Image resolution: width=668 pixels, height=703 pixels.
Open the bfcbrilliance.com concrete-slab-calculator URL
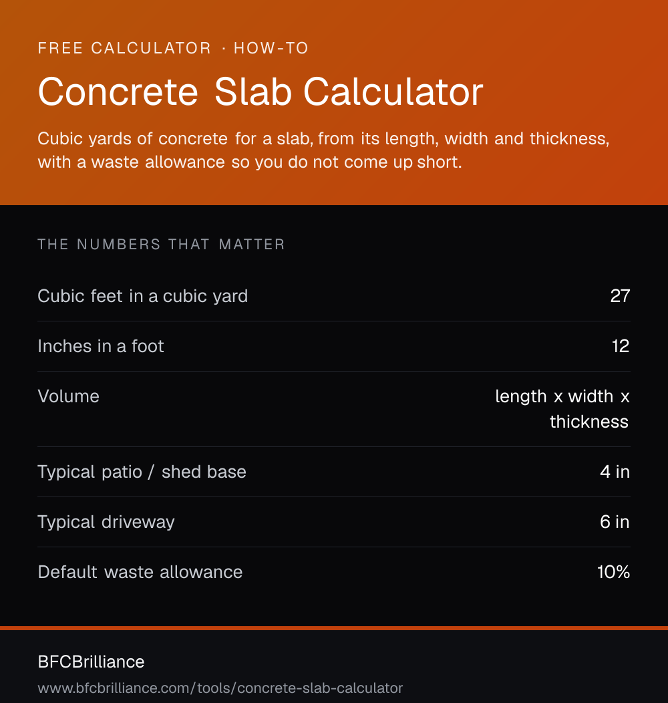click(220, 688)
